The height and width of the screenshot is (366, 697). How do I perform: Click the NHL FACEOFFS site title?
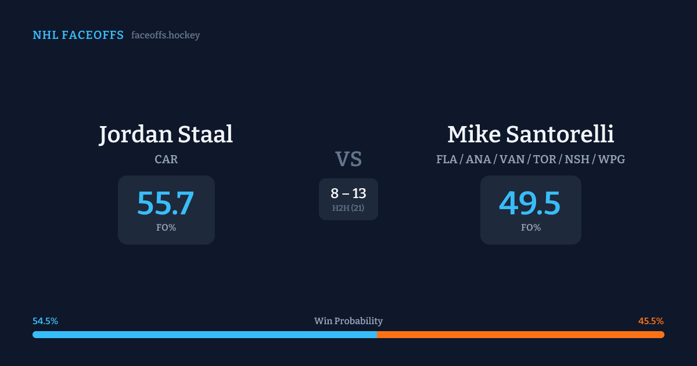pyautogui.click(x=78, y=35)
